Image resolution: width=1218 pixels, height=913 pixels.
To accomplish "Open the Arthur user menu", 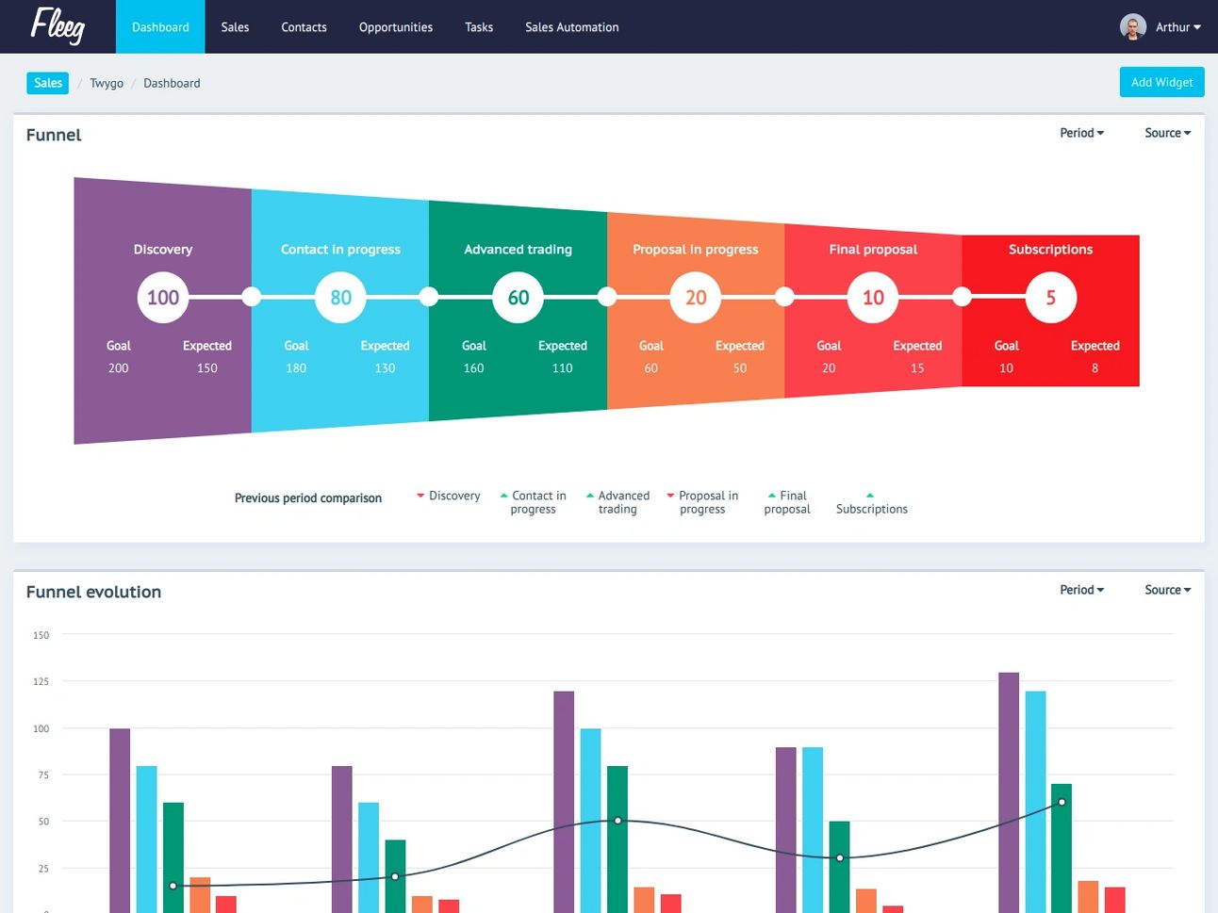I will (1177, 27).
